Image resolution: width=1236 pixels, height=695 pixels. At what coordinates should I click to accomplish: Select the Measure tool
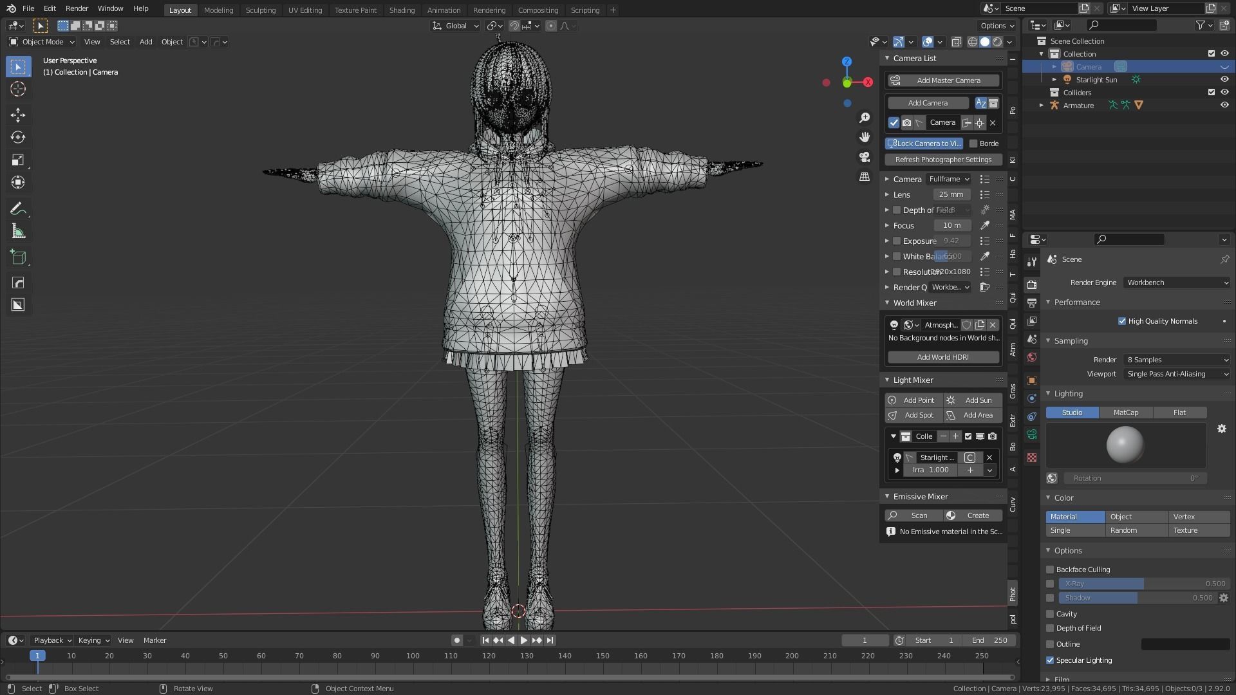[18, 232]
